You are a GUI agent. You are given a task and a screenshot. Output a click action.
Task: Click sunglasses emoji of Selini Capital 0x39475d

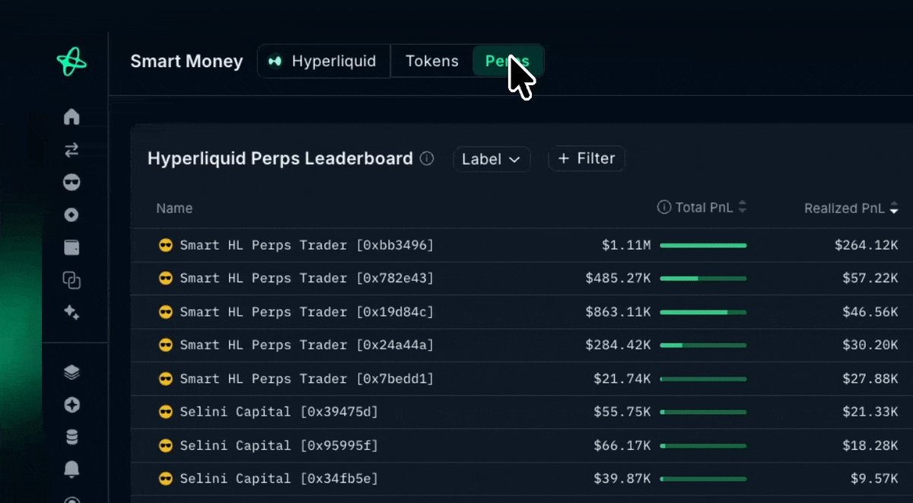point(165,412)
